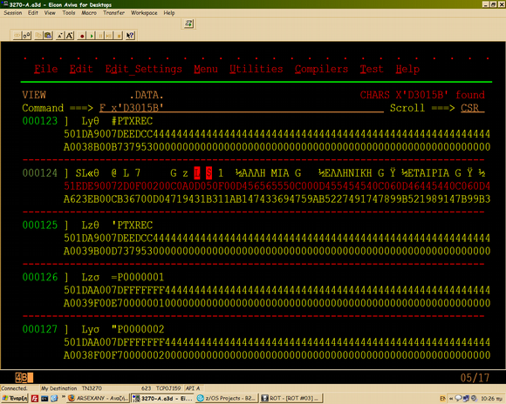Open the Workspace menu

(x=144, y=13)
